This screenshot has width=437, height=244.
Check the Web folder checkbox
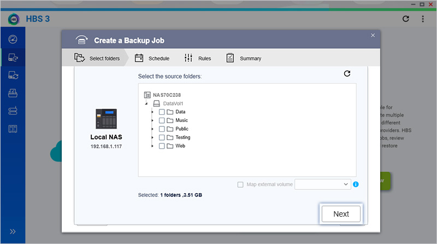click(x=162, y=146)
